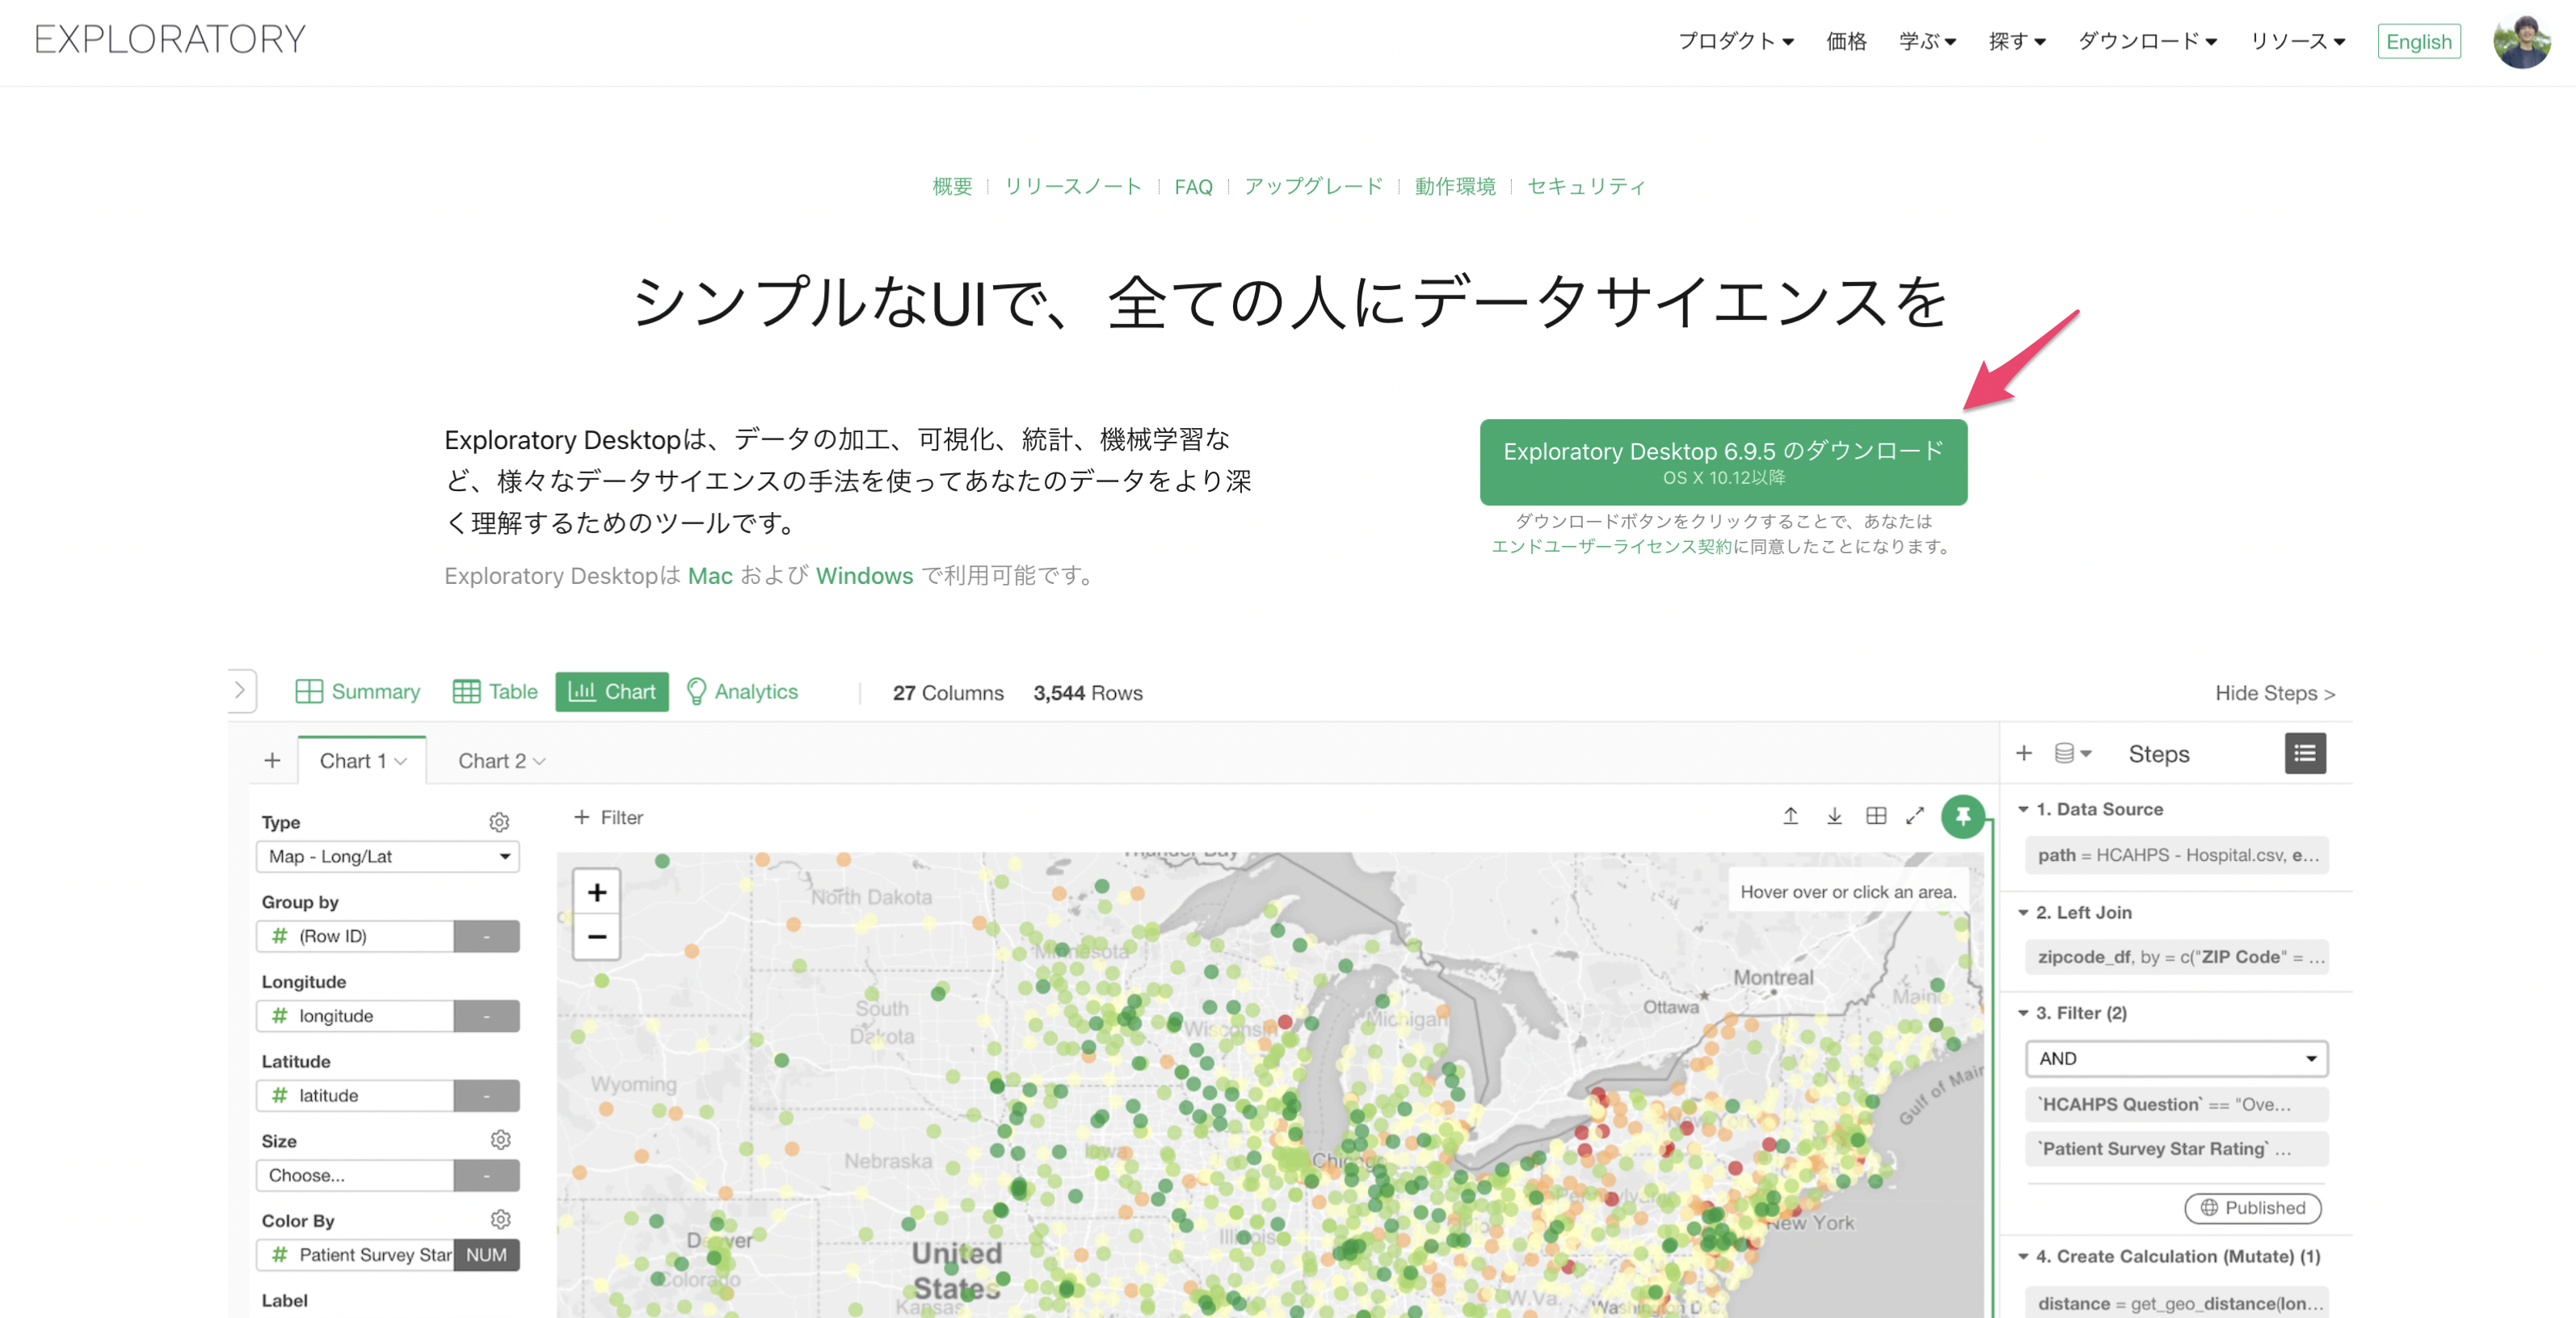The image size is (2576, 1318).
Task: Click the EXPLORATORY logo
Action: point(170,40)
